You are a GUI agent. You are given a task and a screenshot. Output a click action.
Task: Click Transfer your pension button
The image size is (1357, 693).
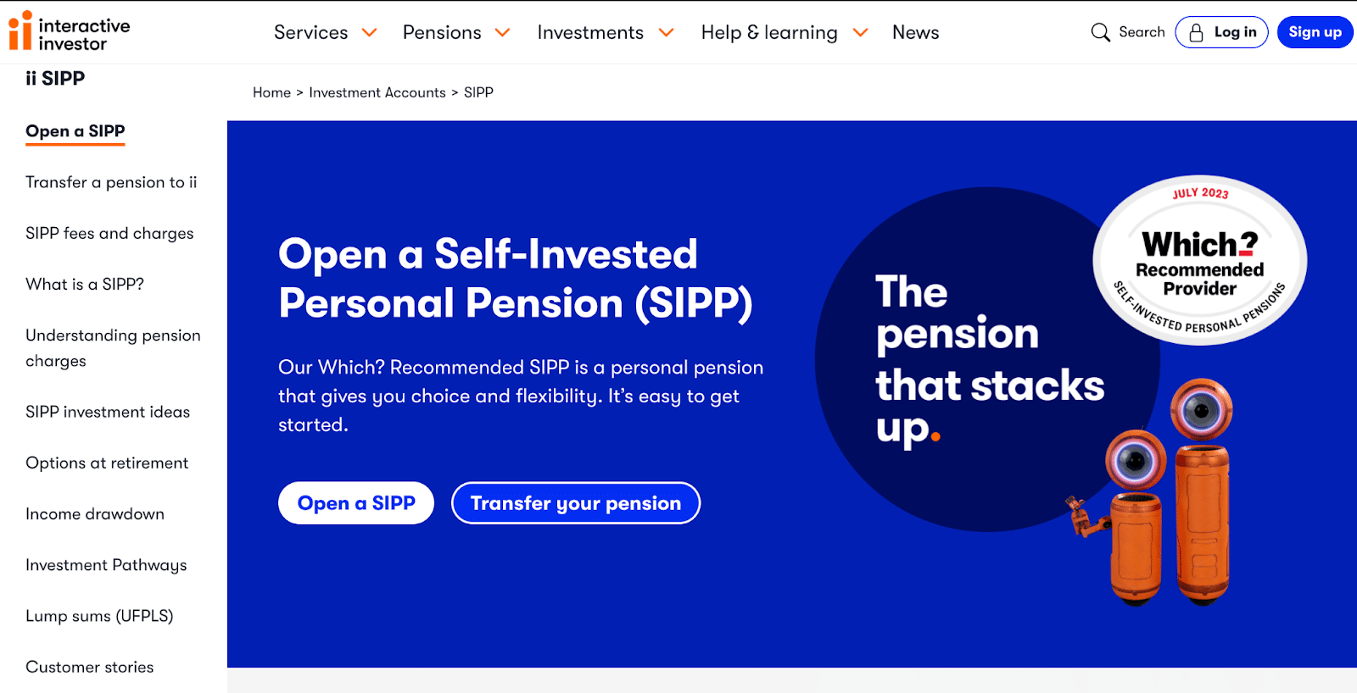click(576, 503)
